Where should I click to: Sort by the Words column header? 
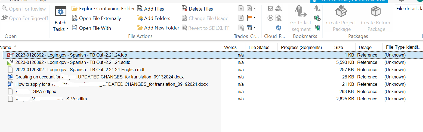point(233,47)
